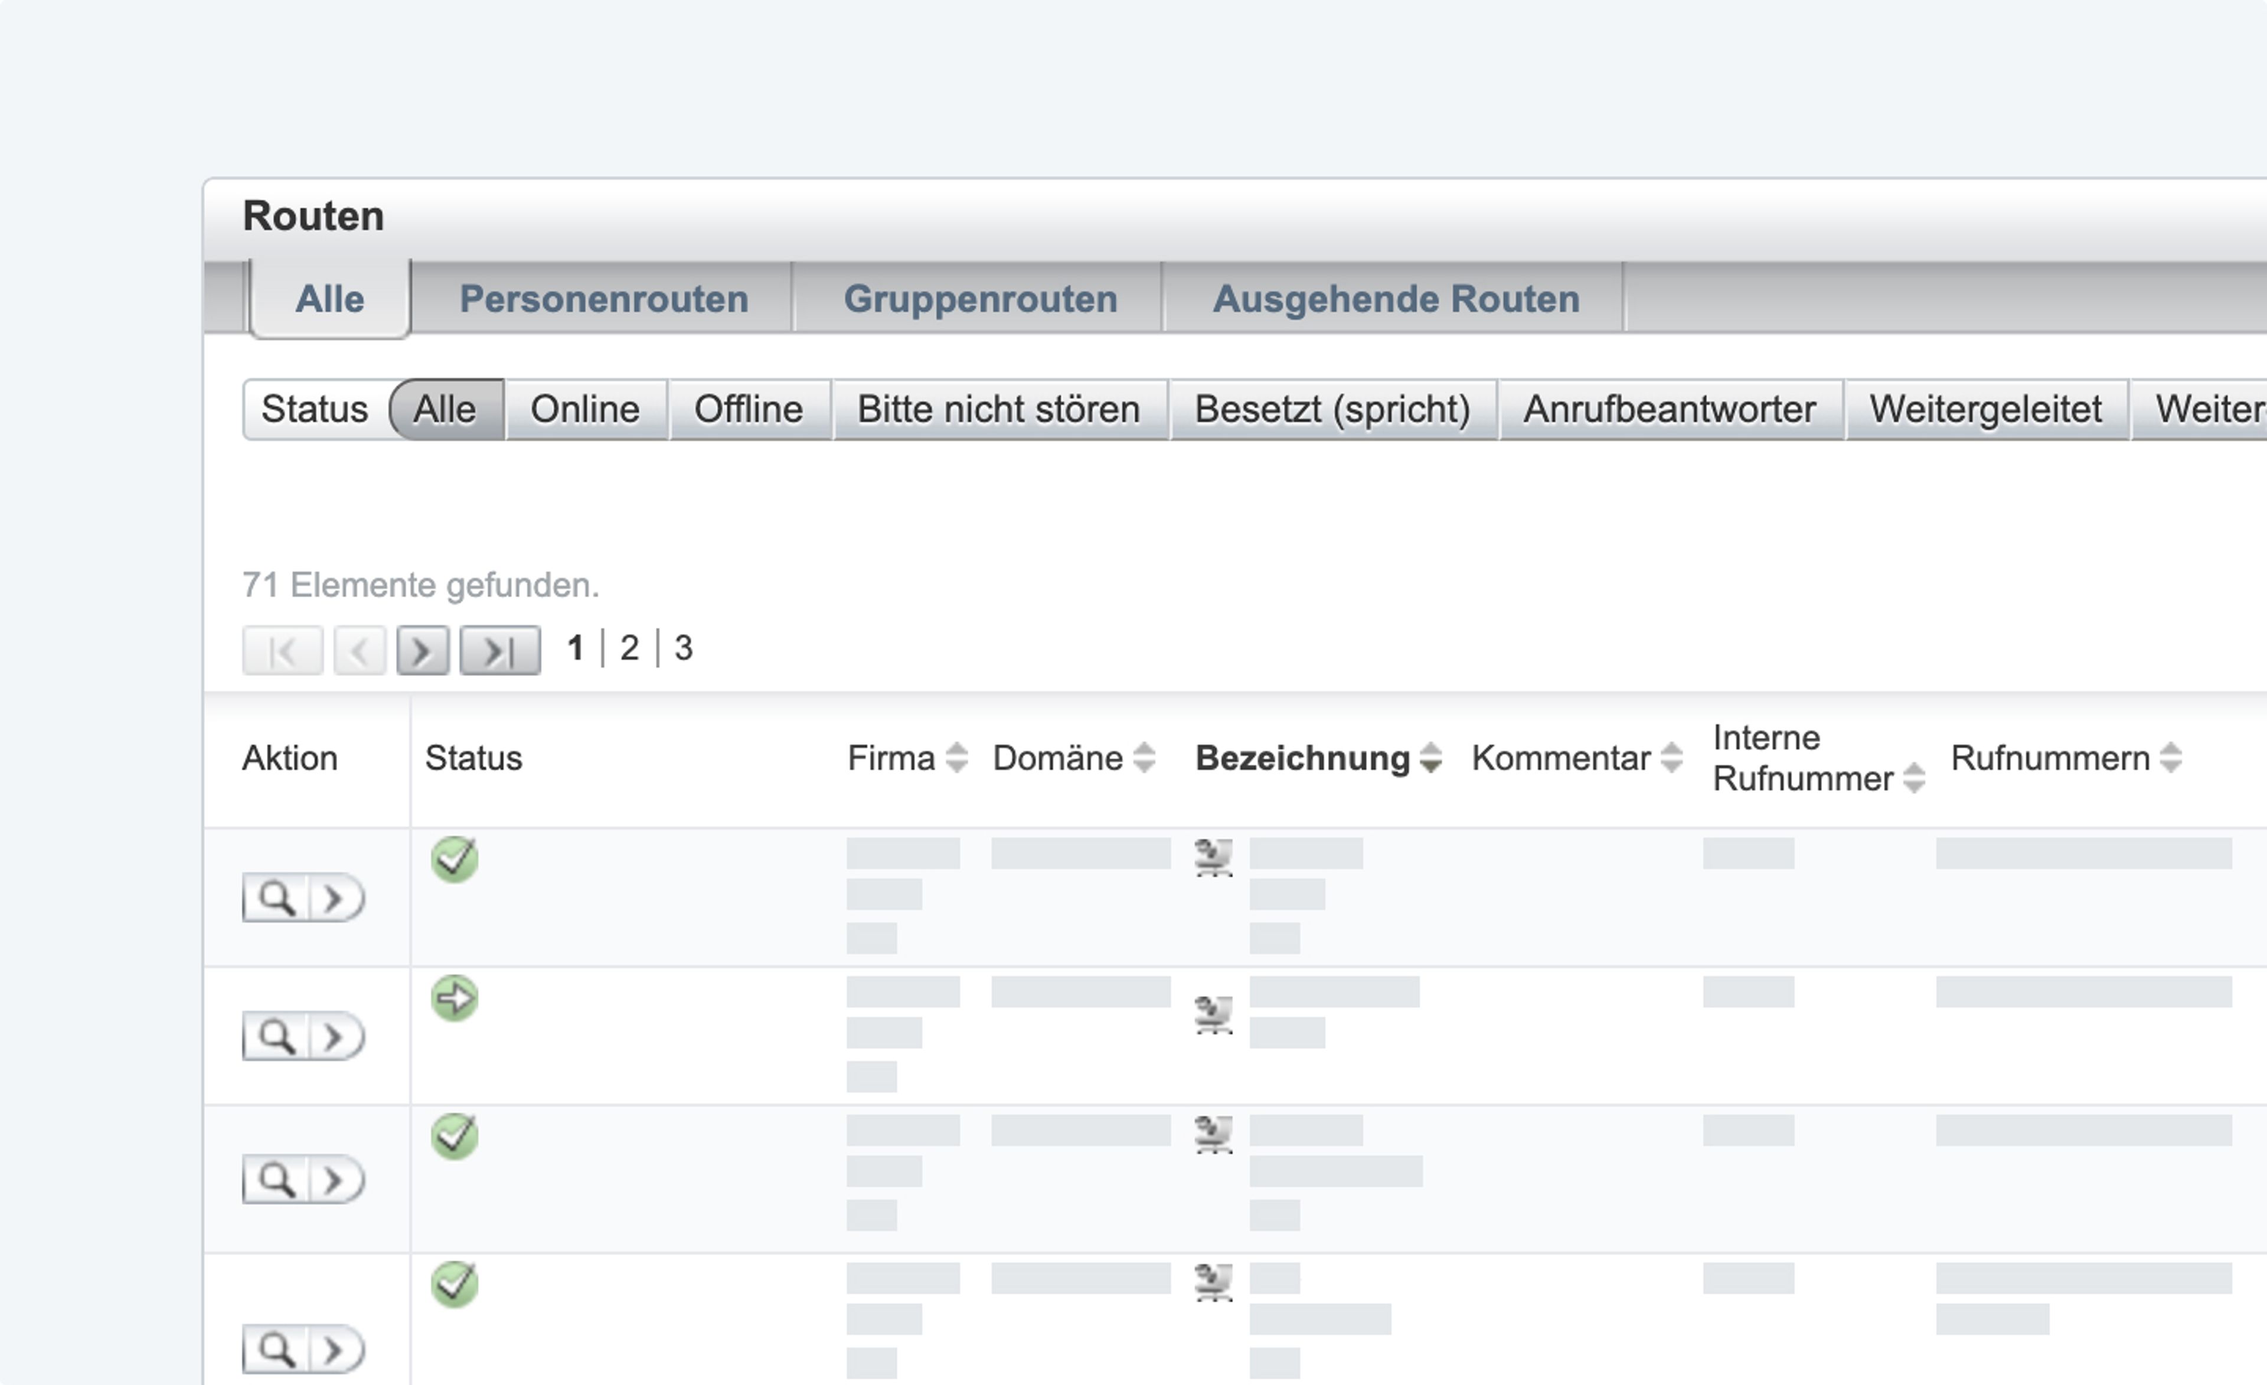Click the office chair icon in third row
This screenshot has width=2267, height=1385.
click(1214, 1134)
